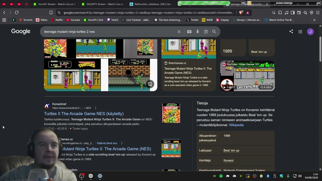Screen dimensions: 322x181
Task: Go back to the previous page
Action: (4, 13)
